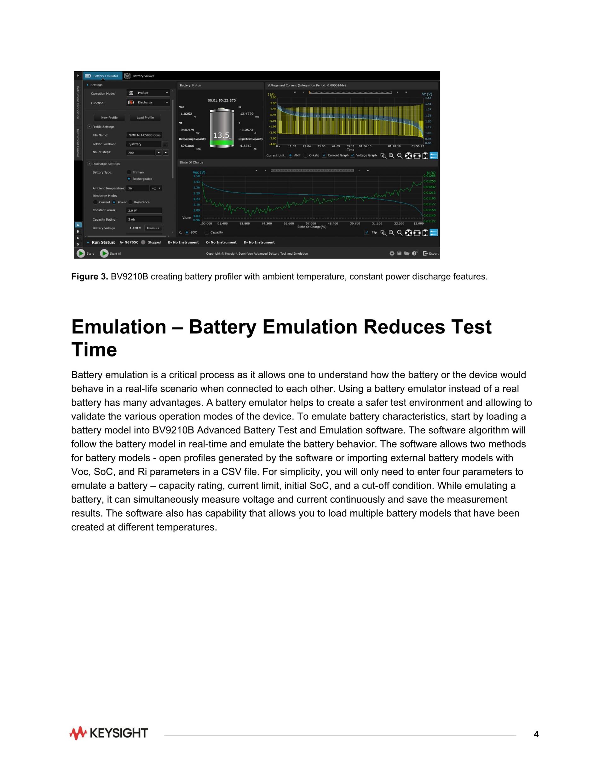The height and width of the screenshot is (783, 605).
Task: Click State Of Charge autoscale all icon
Action: coord(408,233)
